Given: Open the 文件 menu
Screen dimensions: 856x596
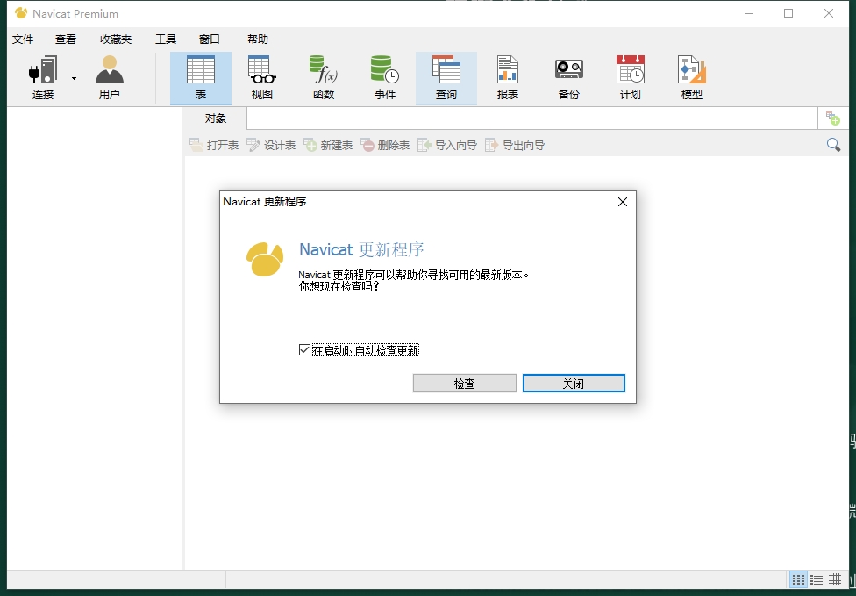Looking at the screenshot, I should (x=23, y=39).
